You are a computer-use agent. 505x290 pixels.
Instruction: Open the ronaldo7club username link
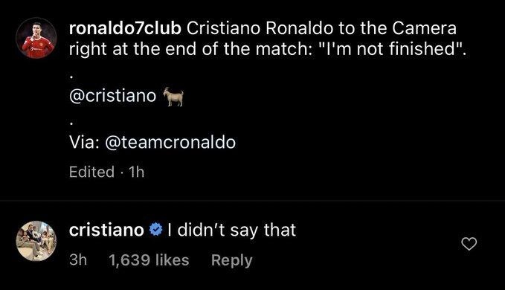(x=125, y=28)
